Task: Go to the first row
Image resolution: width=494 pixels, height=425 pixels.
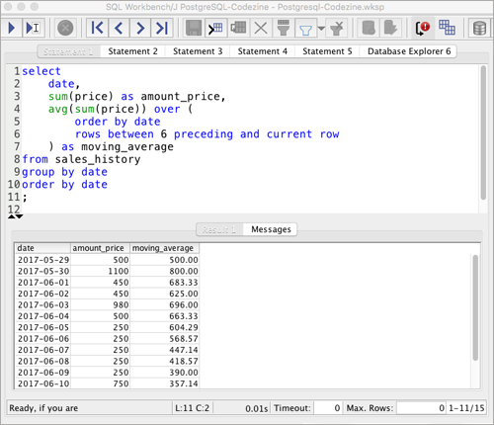Action: pyautogui.click(x=97, y=28)
